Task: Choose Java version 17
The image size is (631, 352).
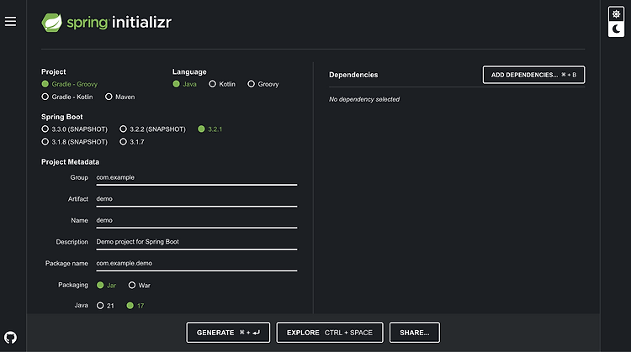Action: click(135, 306)
